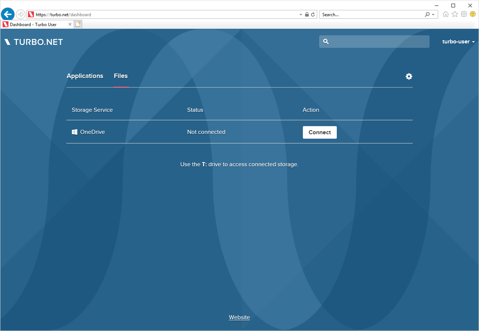Image resolution: width=479 pixels, height=331 pixels.
Task: Open a new browser tab
Action: coord(78,24)
